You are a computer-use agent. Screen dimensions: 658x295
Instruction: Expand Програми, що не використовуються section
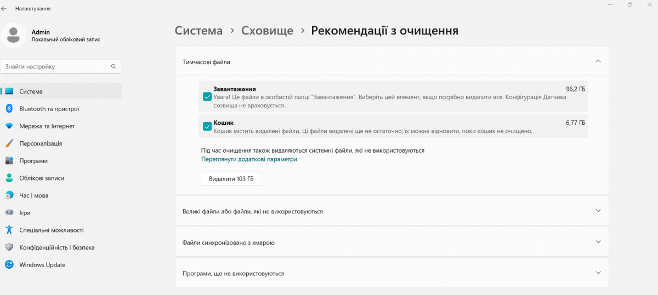point(598,273)
